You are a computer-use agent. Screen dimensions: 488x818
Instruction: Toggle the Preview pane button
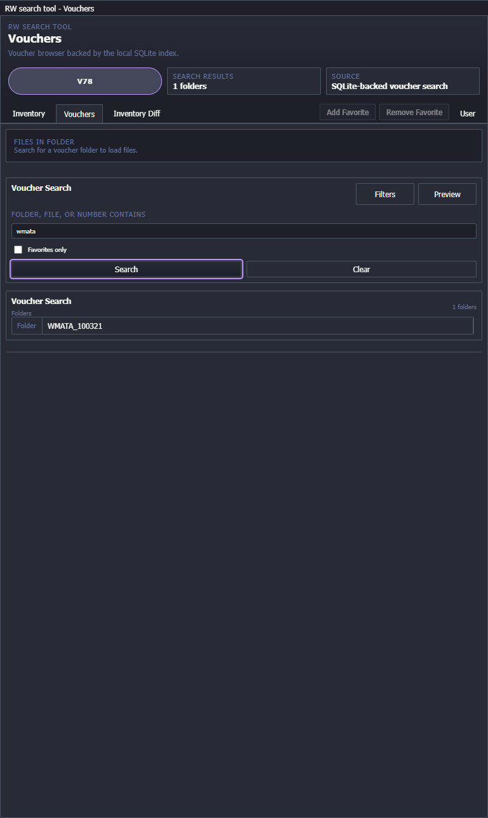[447, 195]
